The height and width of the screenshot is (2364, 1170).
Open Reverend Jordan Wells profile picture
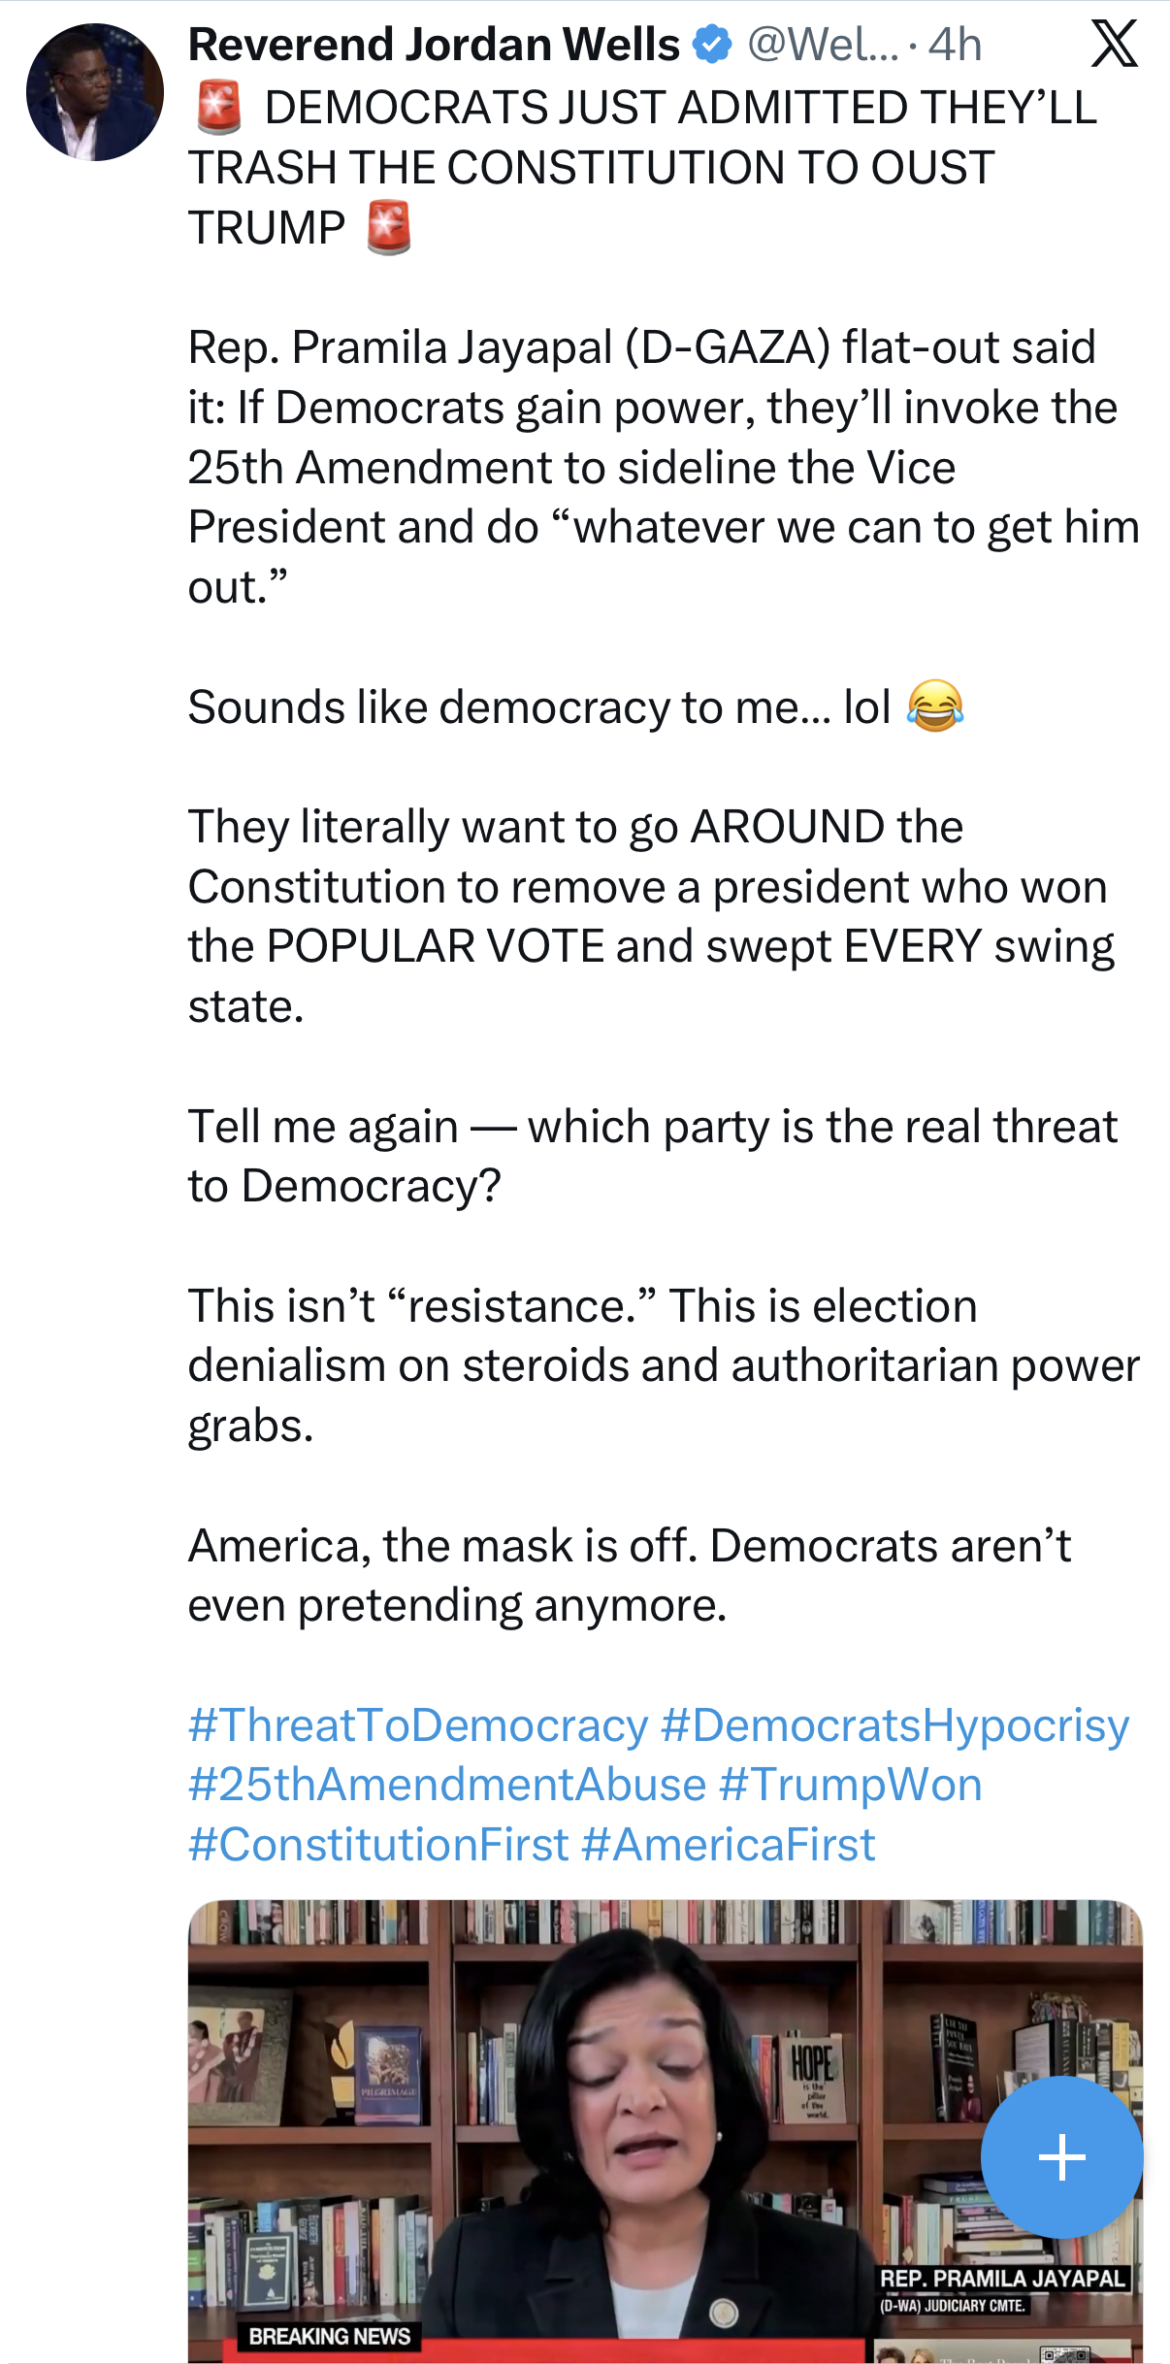tap(95, 93)
